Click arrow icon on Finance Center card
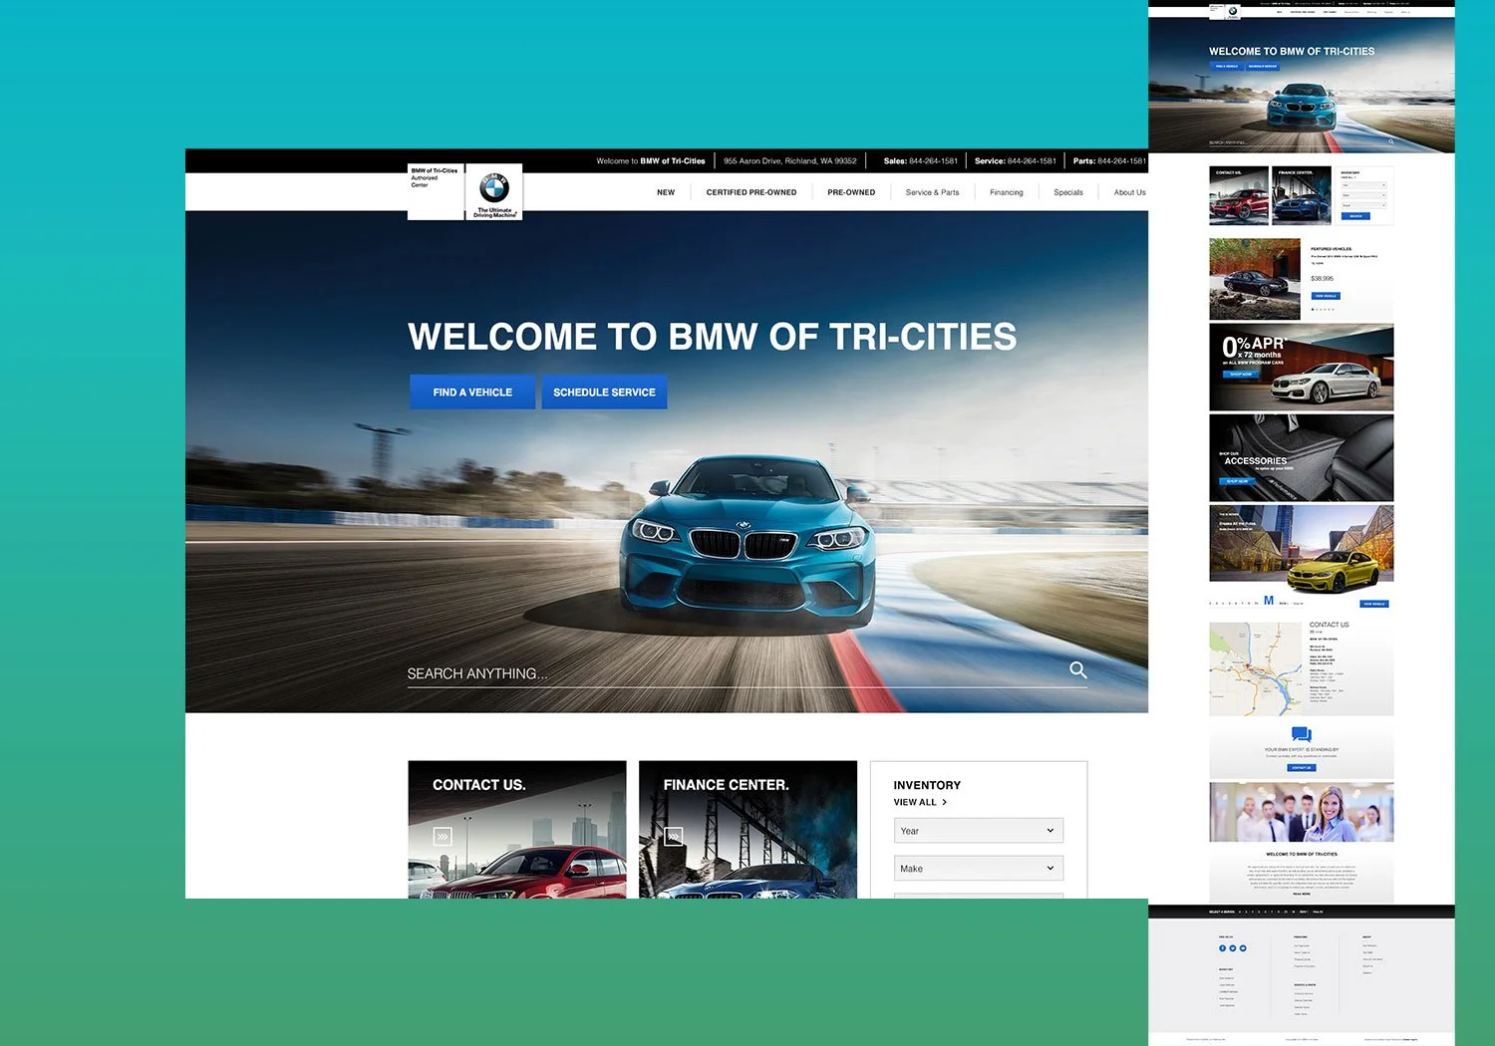Image resolution: width=1495 pixels, height=1046 pixels. (674, 837)
